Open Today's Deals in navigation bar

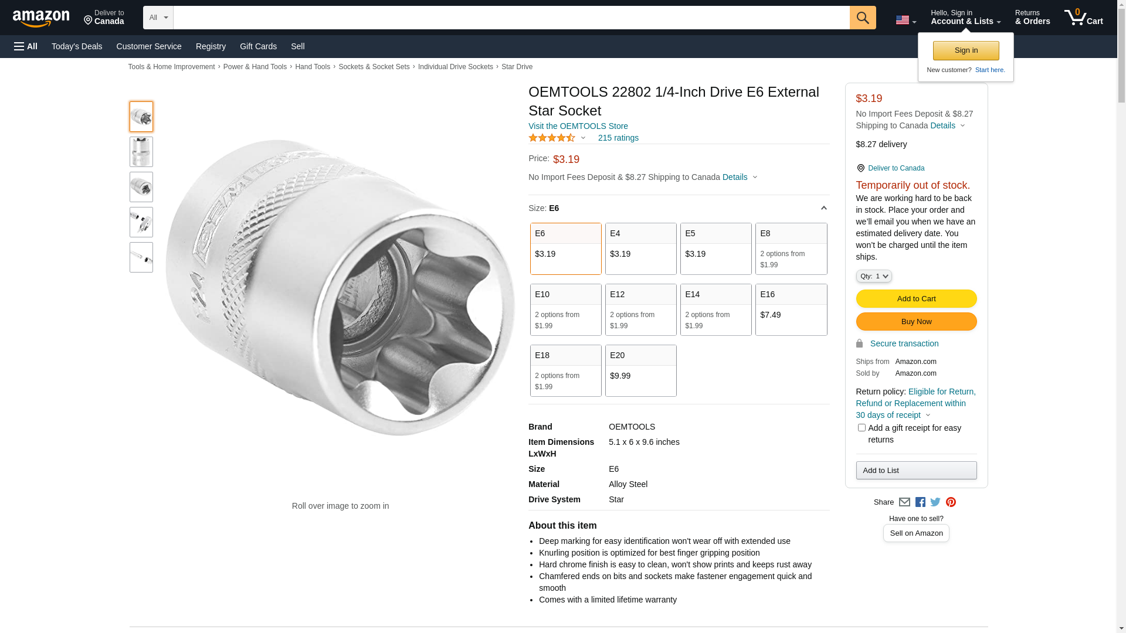(x=77, y=46)
